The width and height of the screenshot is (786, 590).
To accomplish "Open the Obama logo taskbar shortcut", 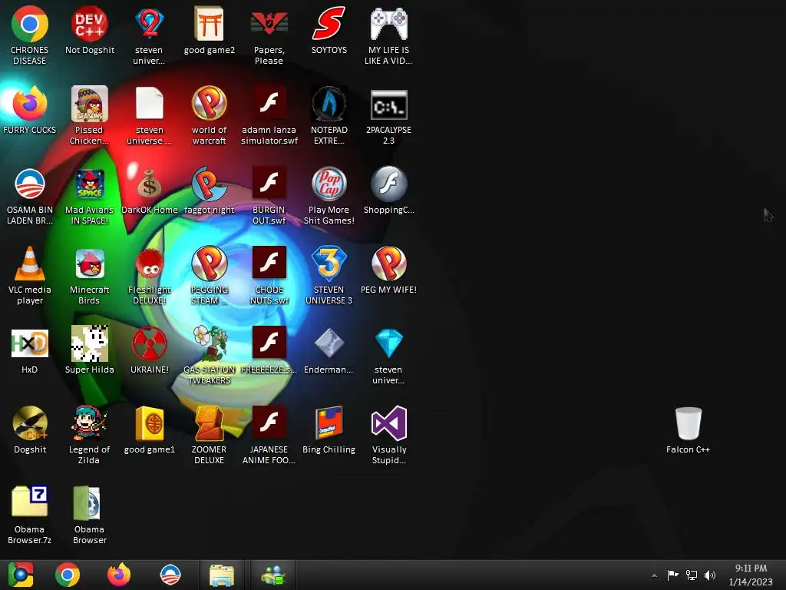I will click(170, 575).
